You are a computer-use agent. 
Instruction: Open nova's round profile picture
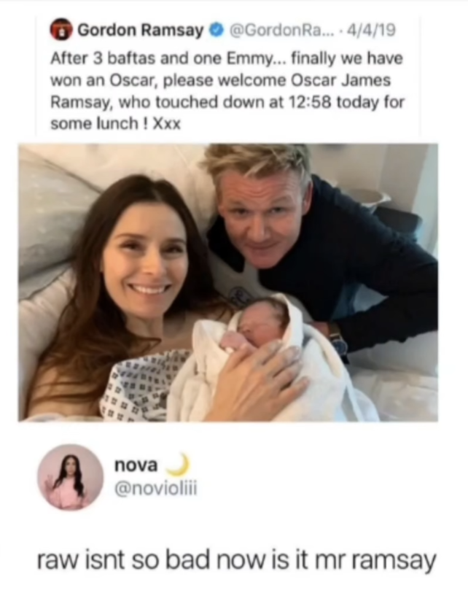[x=70, y=477]
